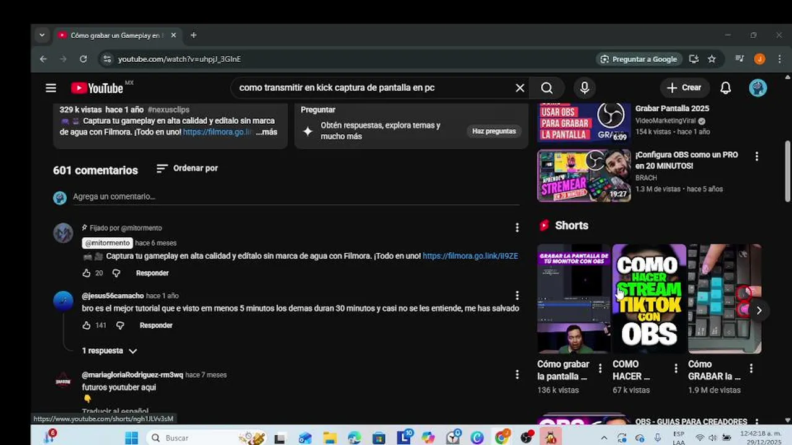Open options for pinned @mitormento comment
Image resolution: width=792 pixels, height=445 pixels.
[517, 228]
